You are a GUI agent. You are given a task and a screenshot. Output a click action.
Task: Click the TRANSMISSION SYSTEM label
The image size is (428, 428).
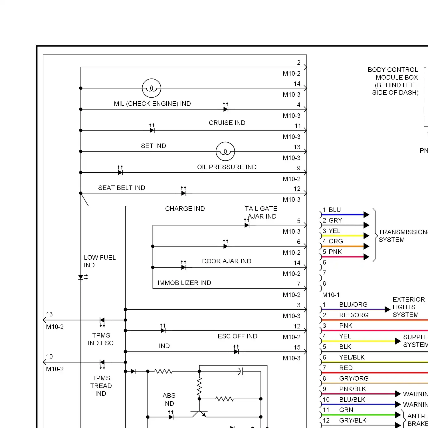click(x=403, y=236)
